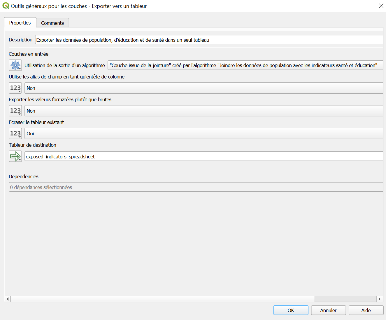386x320 pixels.
Task: Confirm the dialog with OK
Action: (x=291, y=310)
